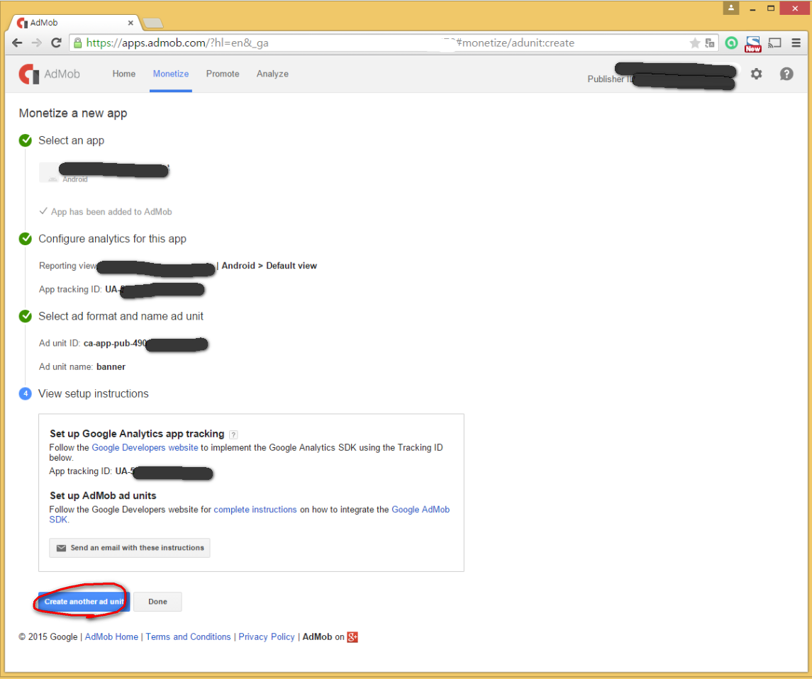Go to the Home tab
Viewport: 812px width, 679px height.
tap(124, 74)
